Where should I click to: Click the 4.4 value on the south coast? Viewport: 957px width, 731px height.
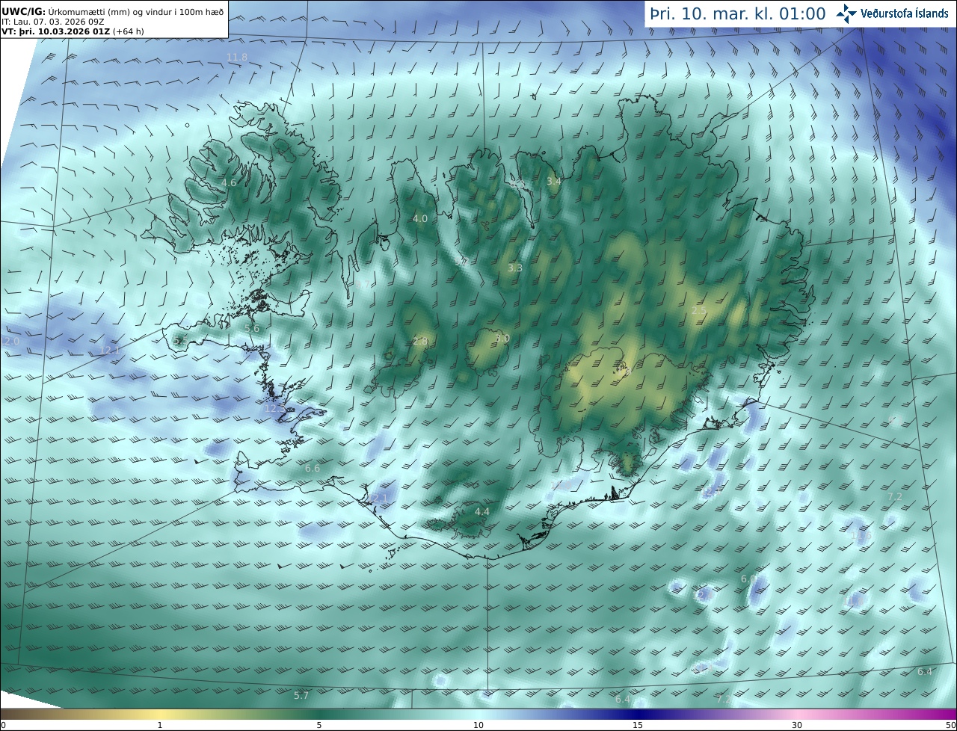point(482,512)
